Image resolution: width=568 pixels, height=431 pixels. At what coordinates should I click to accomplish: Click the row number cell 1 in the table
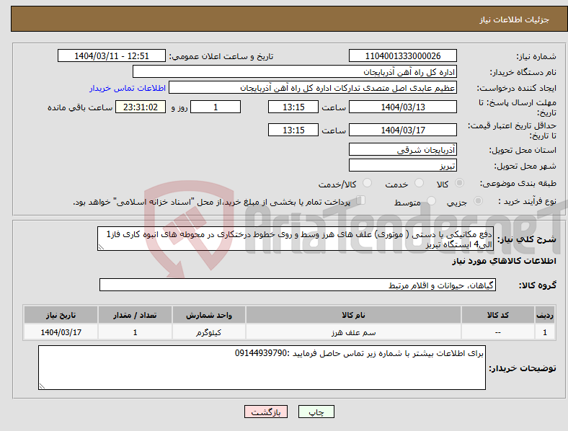coord(545,332)
